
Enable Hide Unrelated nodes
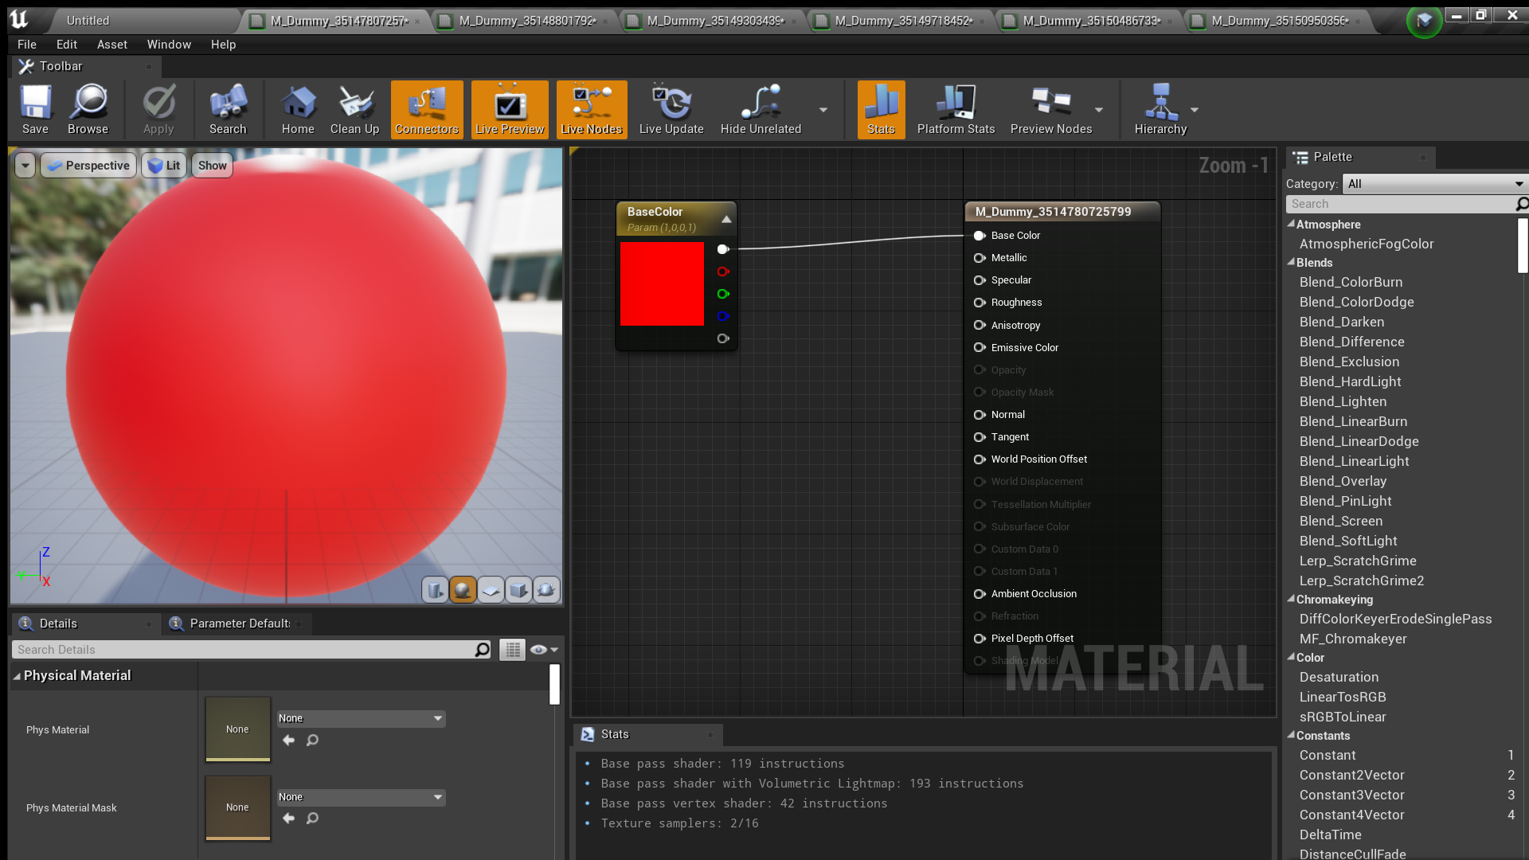tap(759, 109)
